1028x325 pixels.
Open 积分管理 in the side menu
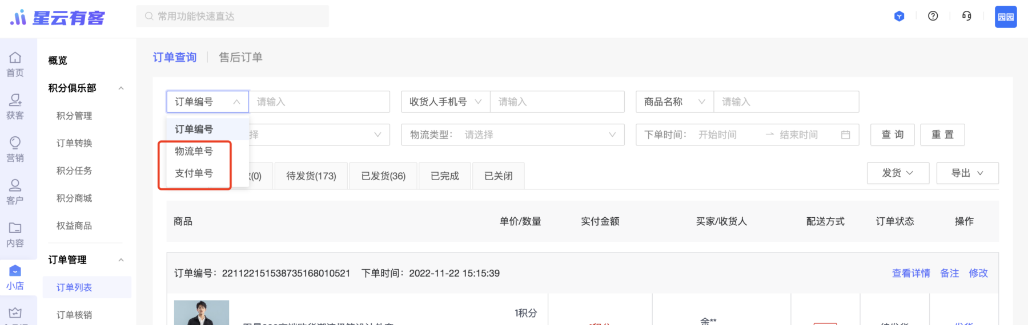coord(74,116)
